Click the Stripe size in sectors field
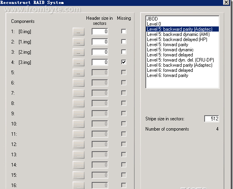 pyautogui.click(x=212, y=119)
